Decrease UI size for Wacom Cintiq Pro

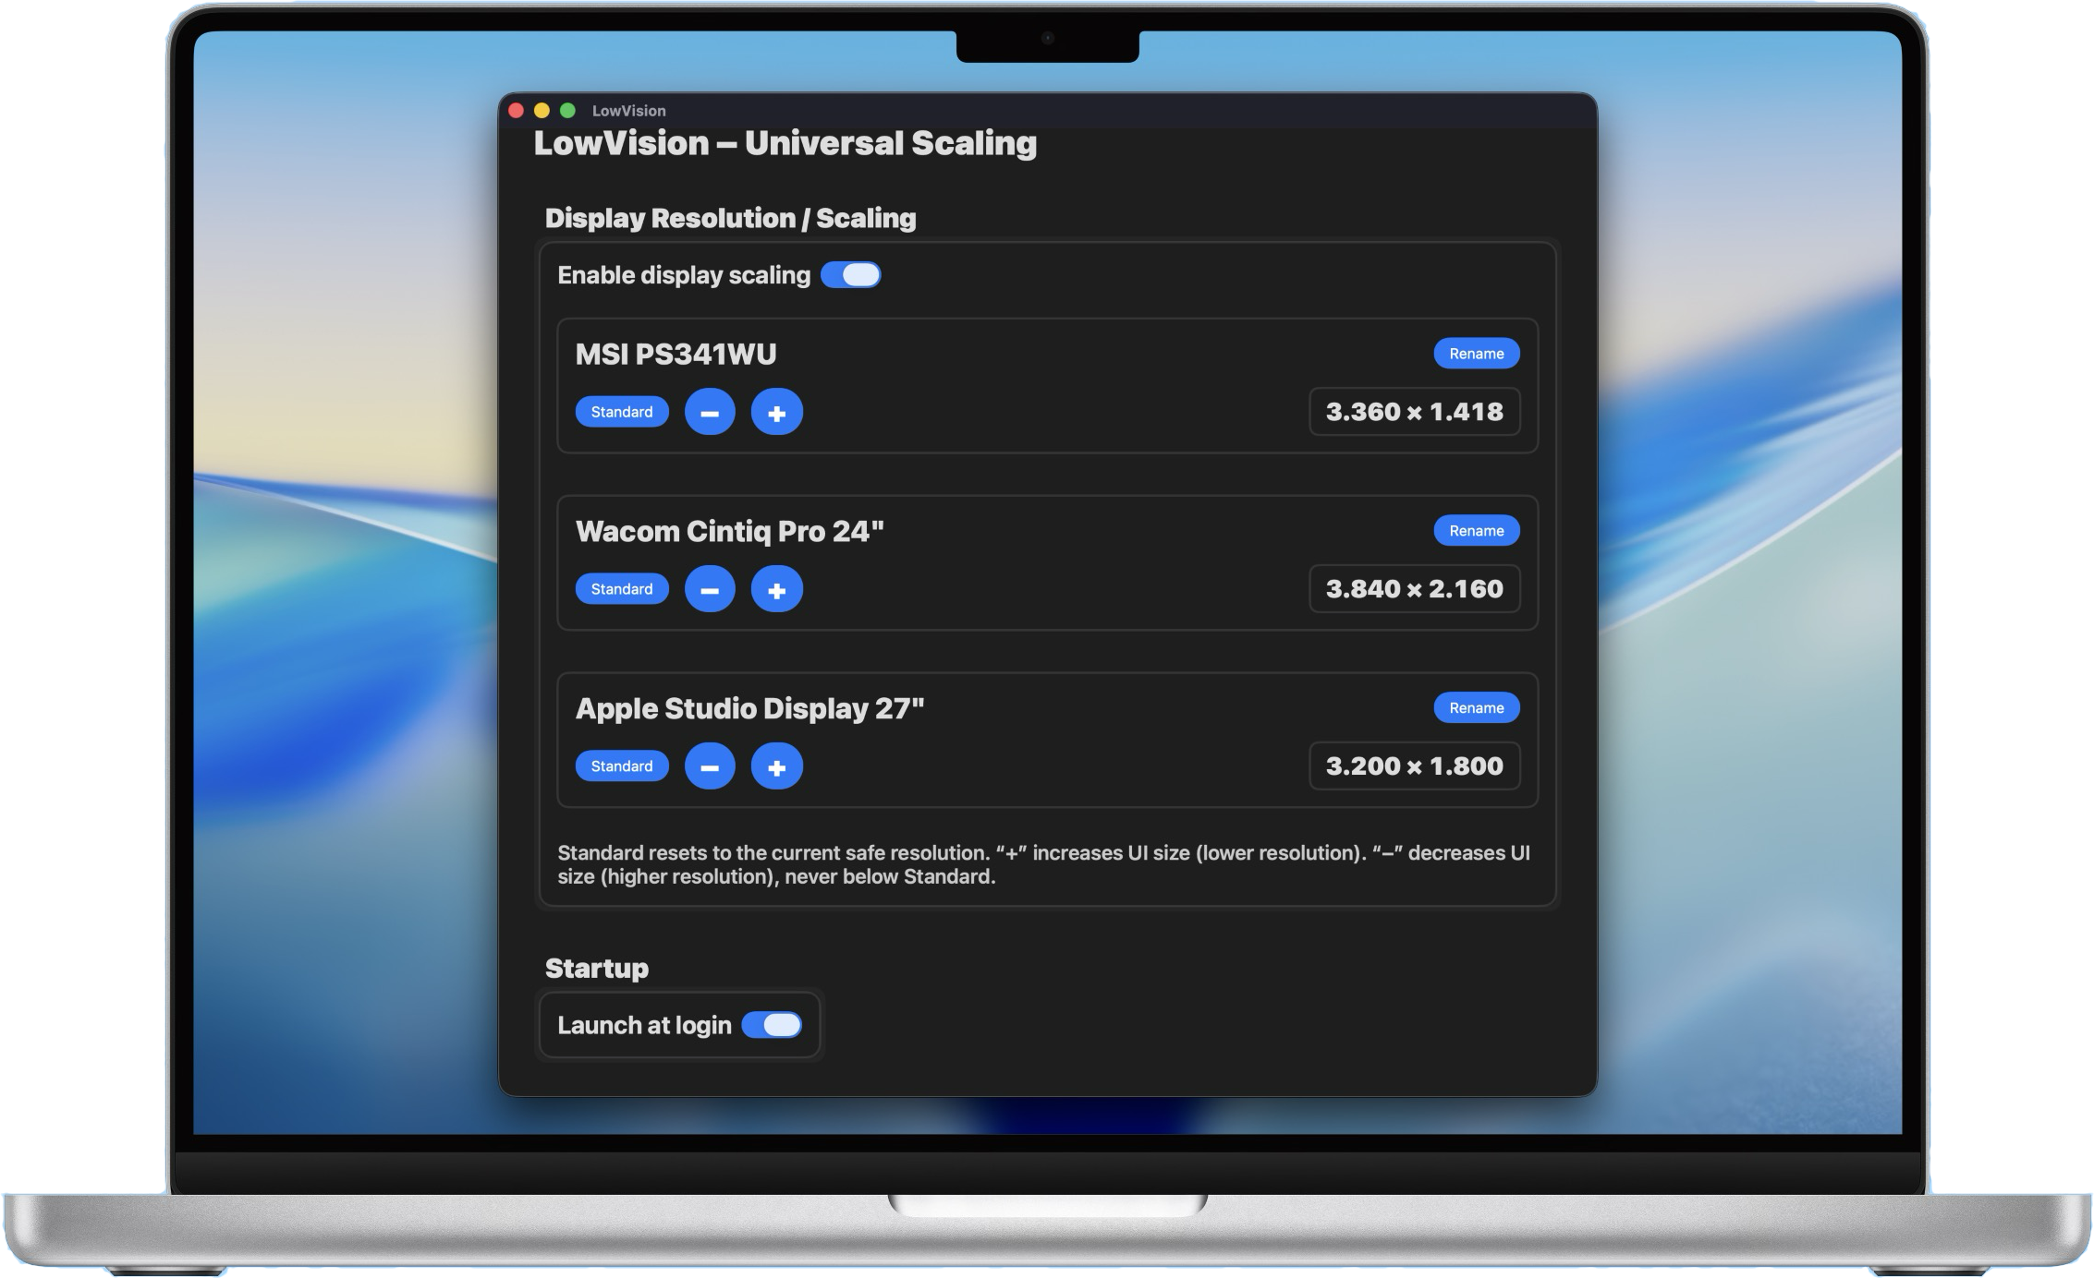coord(710,589)
